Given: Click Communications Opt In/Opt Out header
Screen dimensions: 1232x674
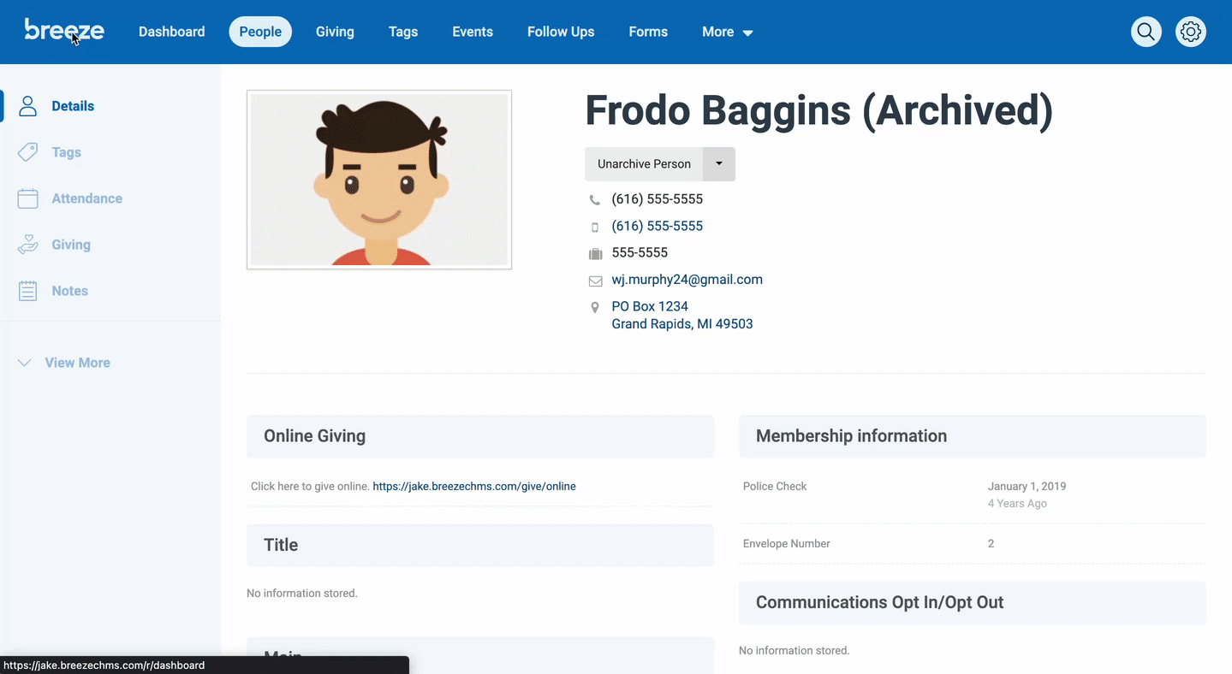Looking at the screenshot, I should [x=973, y=602].
